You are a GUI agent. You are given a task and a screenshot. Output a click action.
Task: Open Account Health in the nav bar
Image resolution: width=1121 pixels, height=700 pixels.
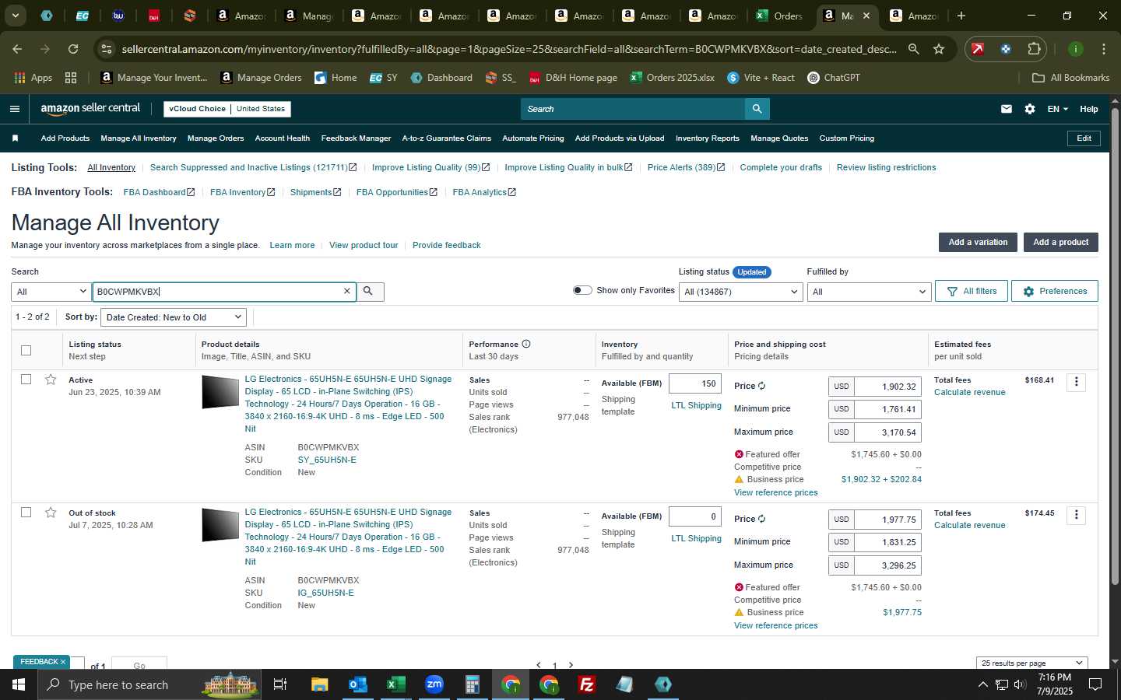[283, 138]
